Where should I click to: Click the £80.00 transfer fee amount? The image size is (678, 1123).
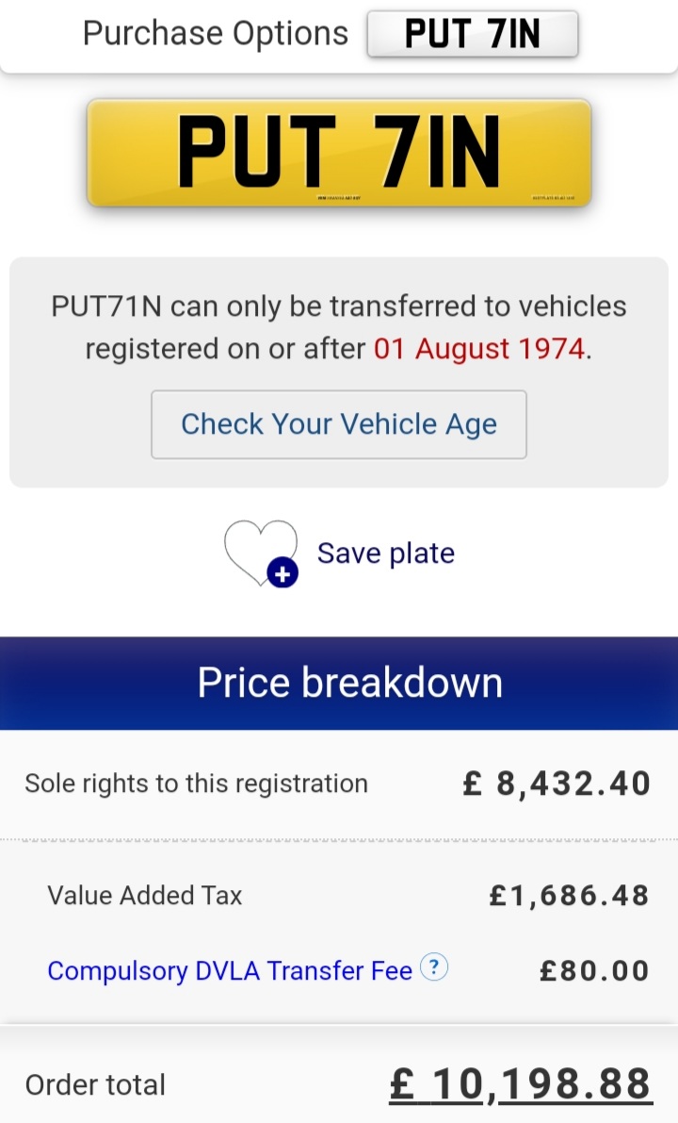click(x=594, y=970)
